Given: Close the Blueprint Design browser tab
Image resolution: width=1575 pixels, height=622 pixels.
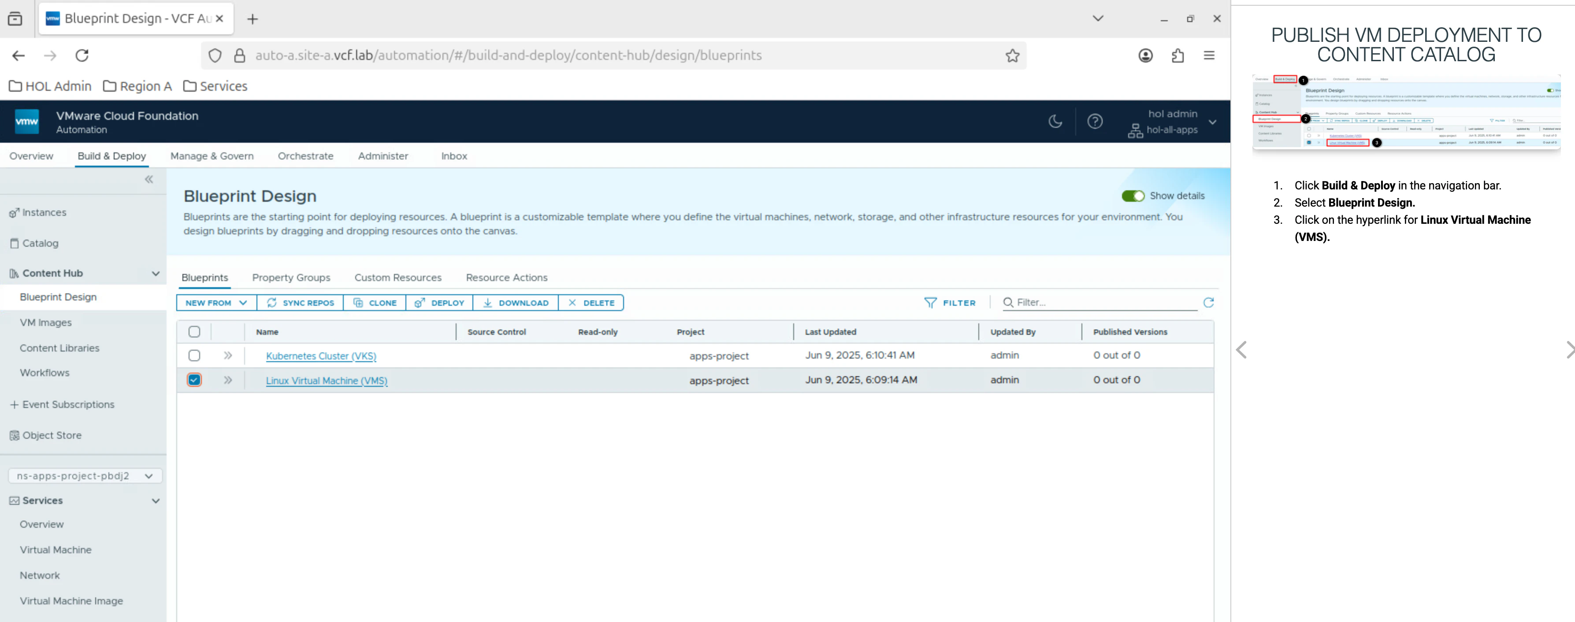Looking at the screenshot, I should coord(219,19).
